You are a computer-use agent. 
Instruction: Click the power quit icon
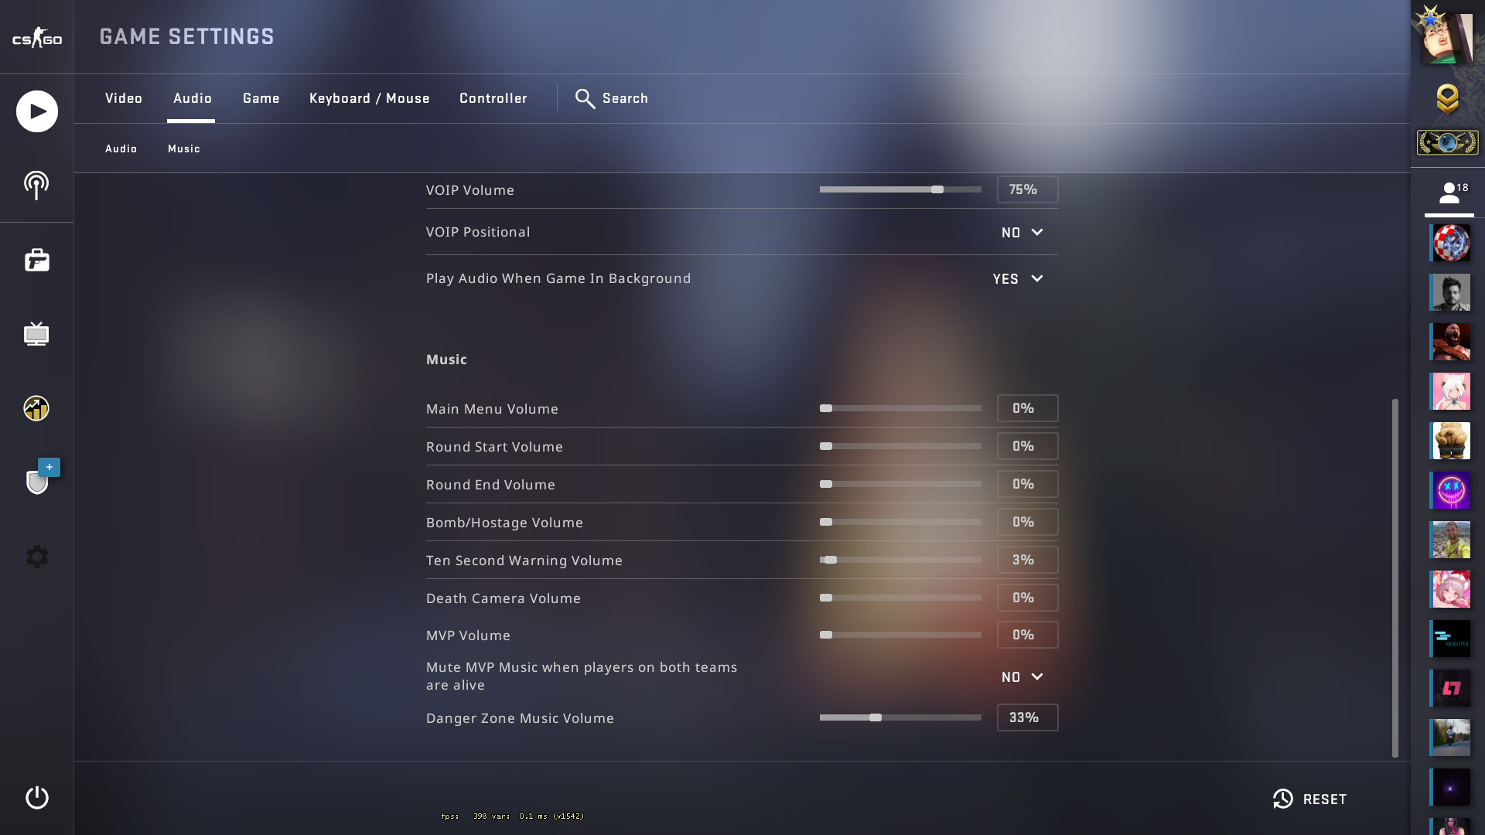pyautogui.click(x=36, y=798)
